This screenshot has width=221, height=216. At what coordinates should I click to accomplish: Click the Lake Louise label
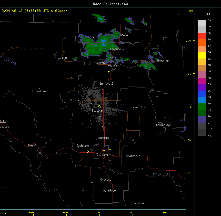[5, 124]
